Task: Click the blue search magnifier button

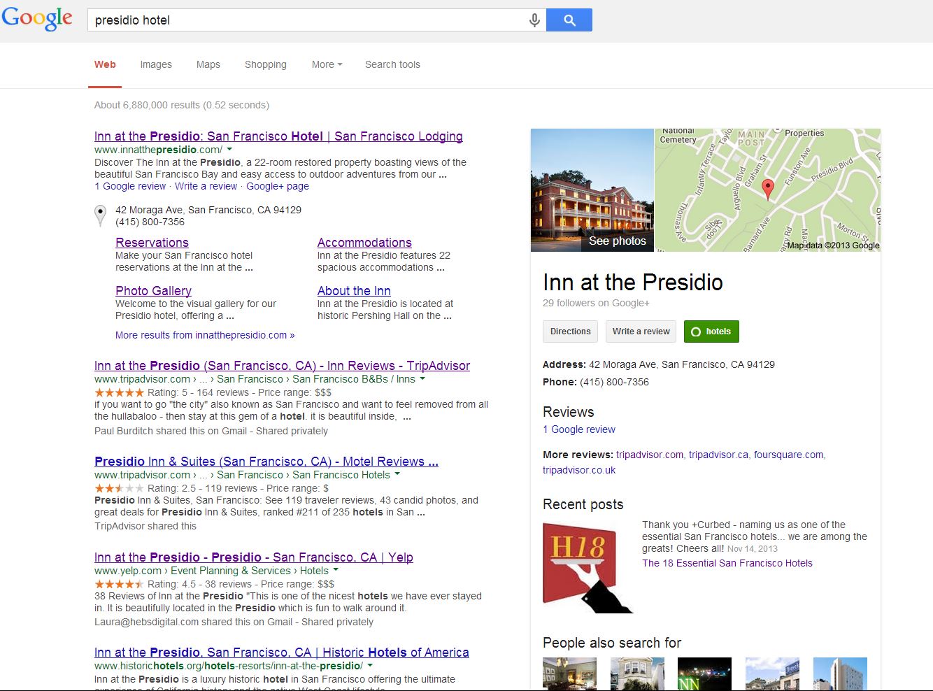Action: pyautogui.click(x=569, y=20)
